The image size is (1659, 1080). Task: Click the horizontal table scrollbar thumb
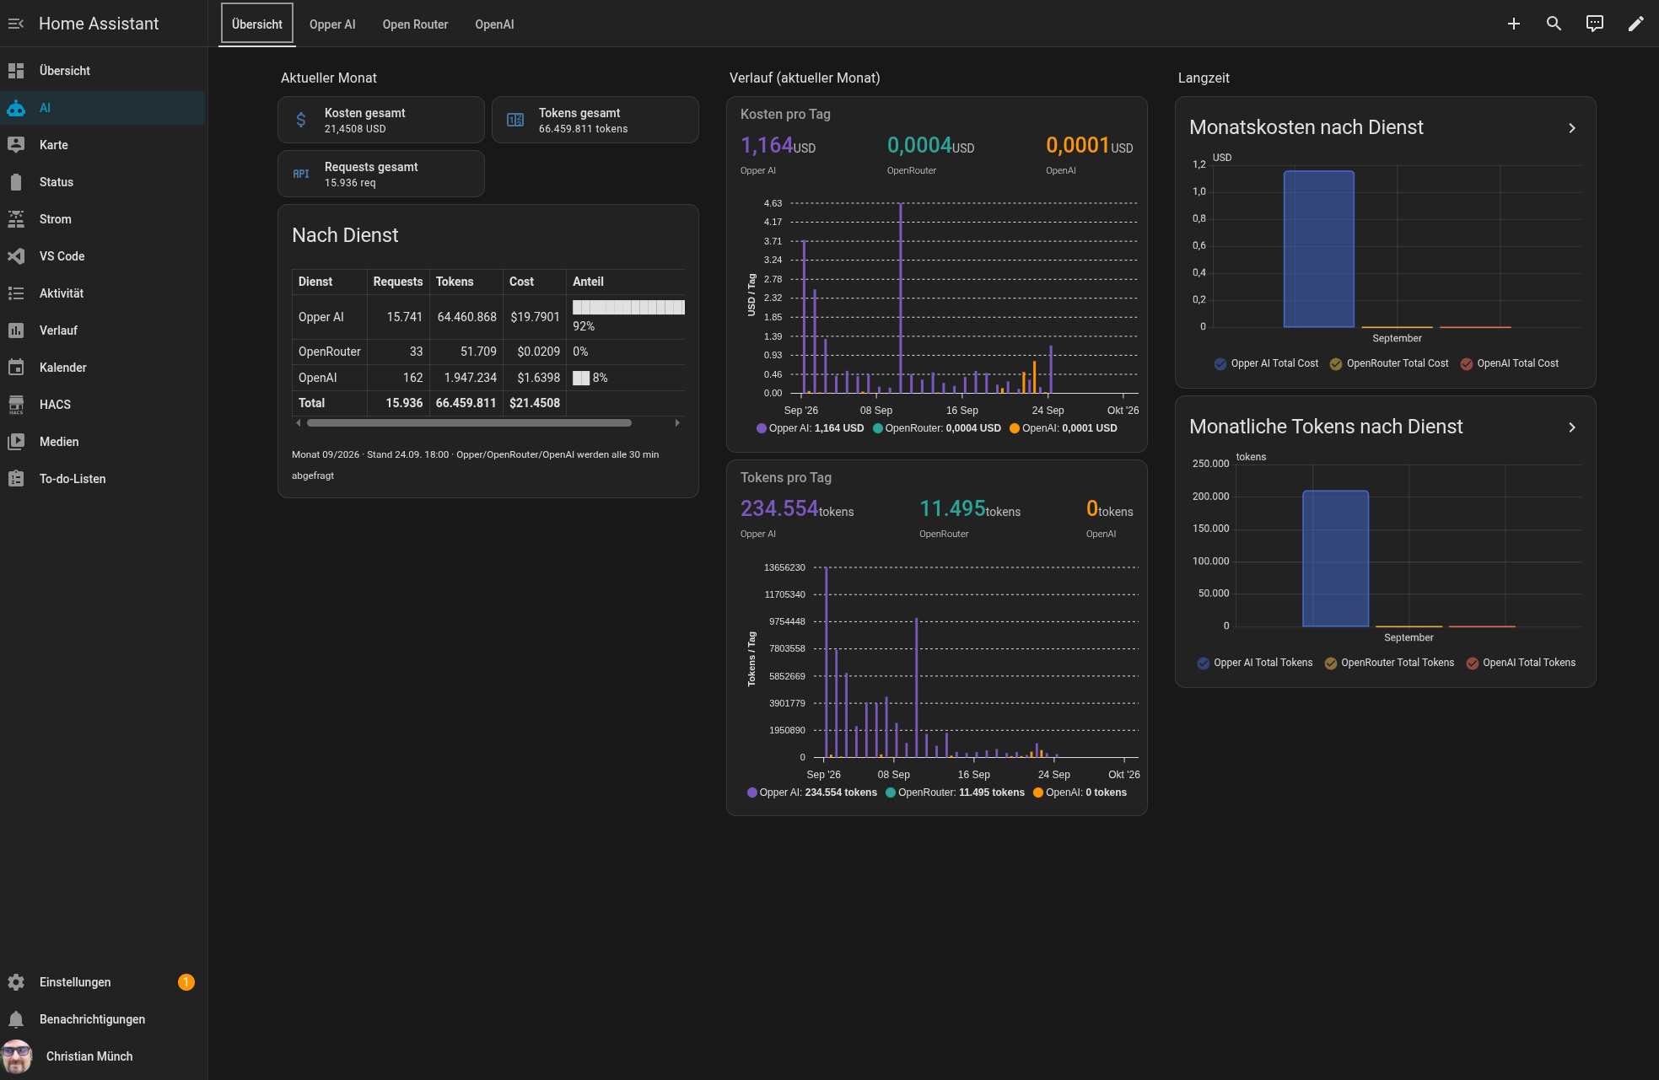[x=469, y=422]
